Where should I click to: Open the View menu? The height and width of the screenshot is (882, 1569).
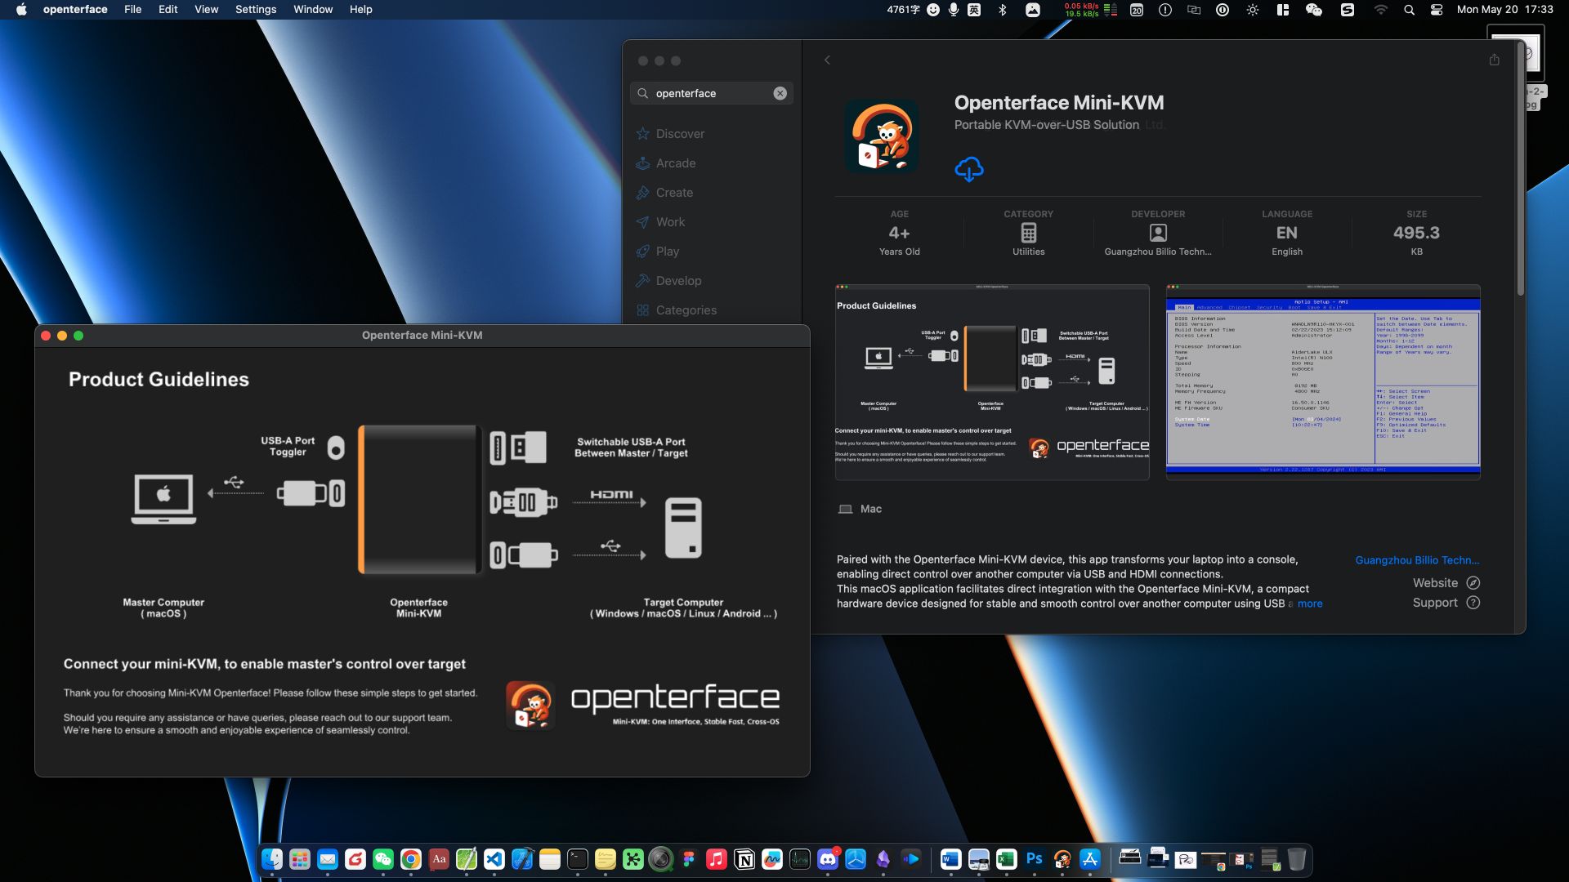tap(206, 10)
